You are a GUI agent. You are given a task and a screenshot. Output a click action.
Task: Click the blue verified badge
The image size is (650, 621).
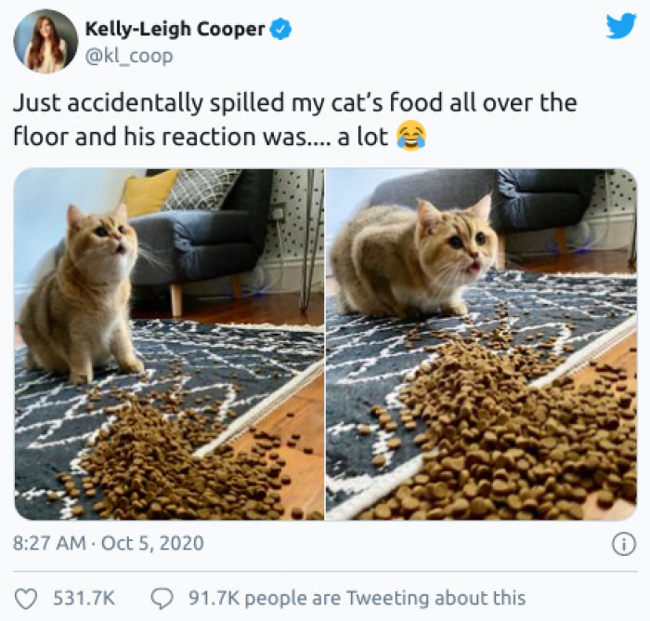281,30
